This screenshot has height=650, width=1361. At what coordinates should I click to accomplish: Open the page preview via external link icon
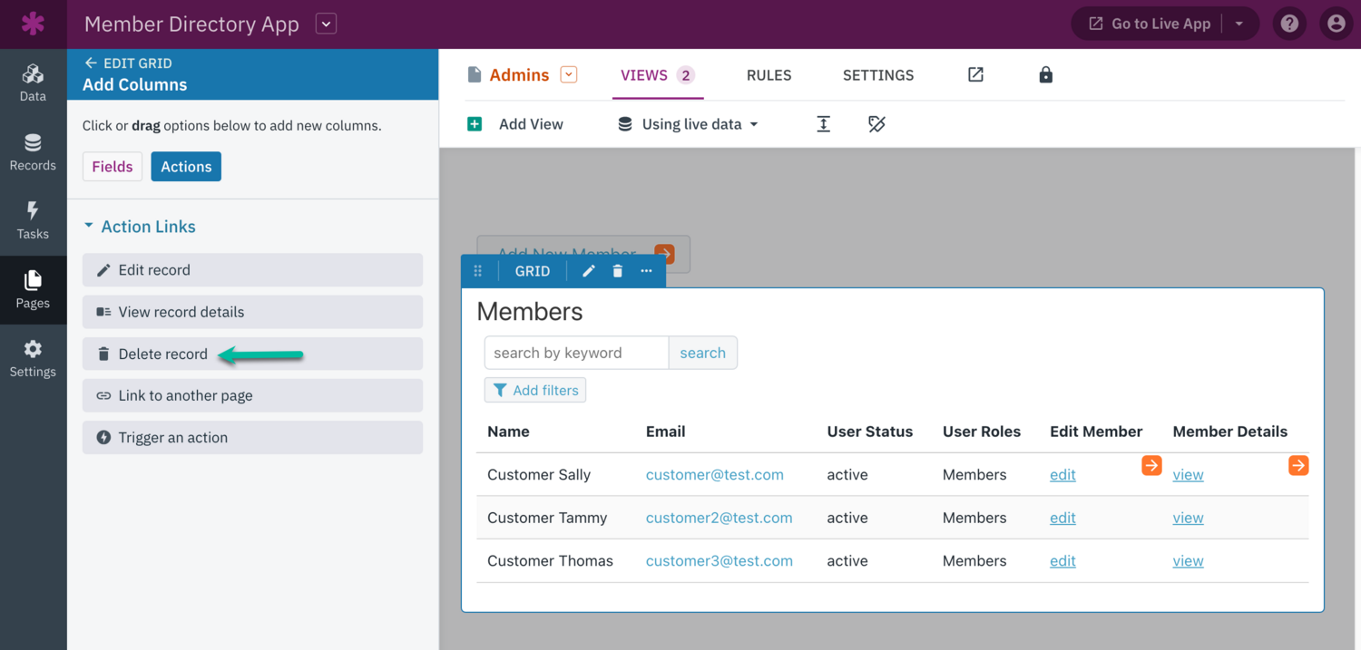[x=974, y=74]
